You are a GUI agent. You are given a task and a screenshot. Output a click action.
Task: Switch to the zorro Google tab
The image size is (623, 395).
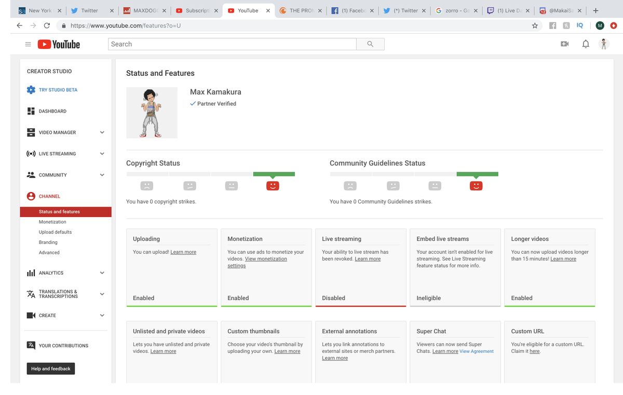point(456,10)
